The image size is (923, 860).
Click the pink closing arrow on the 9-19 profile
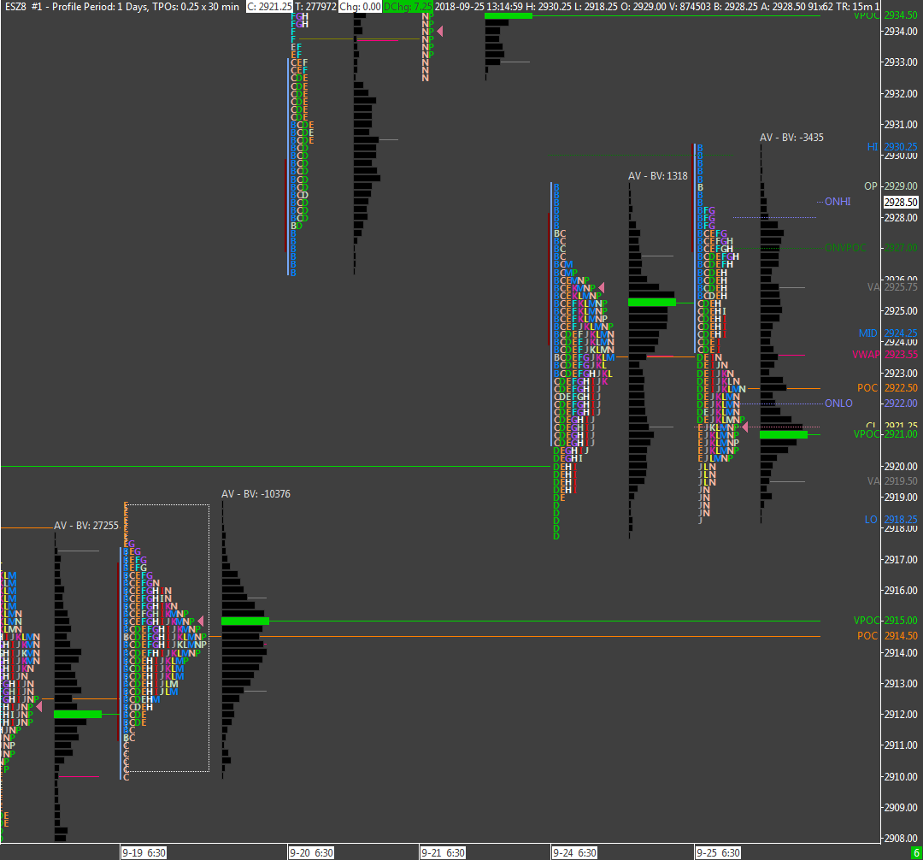(x=201, y=621)
